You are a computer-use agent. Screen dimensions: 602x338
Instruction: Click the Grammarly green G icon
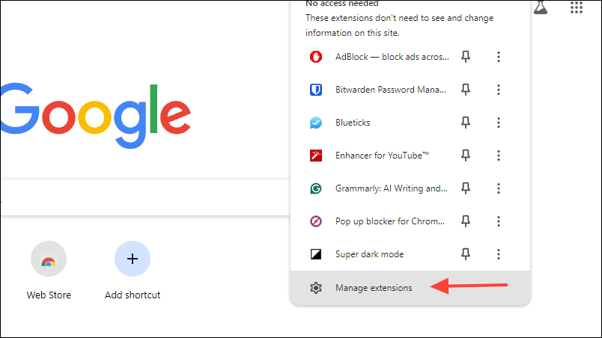pos(315,188)
